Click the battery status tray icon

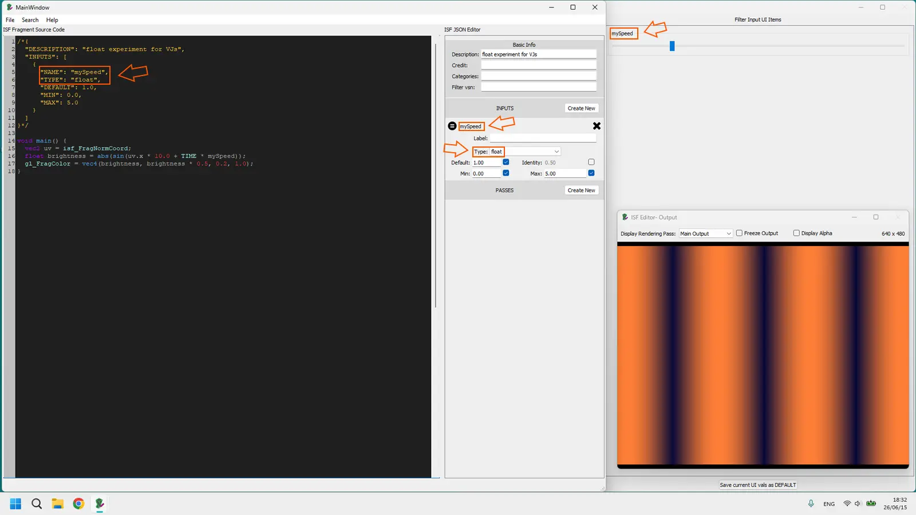(x=871, y=504)
